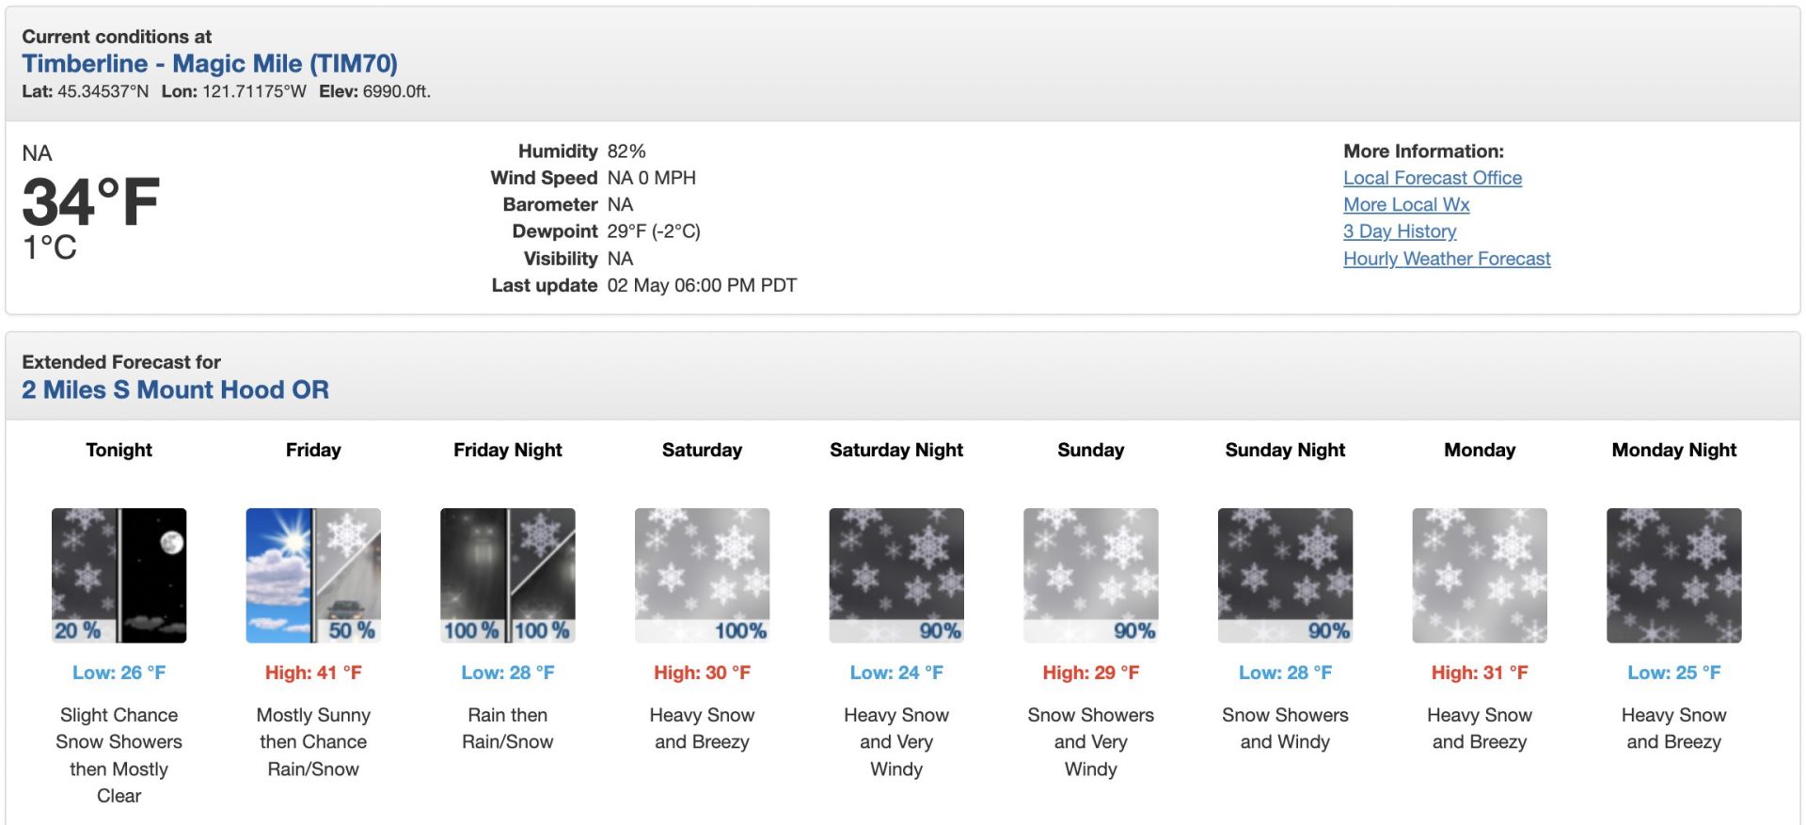Click the Friday Night rain/snow forecast icon

pyautogui.click(x=508, y=575)
